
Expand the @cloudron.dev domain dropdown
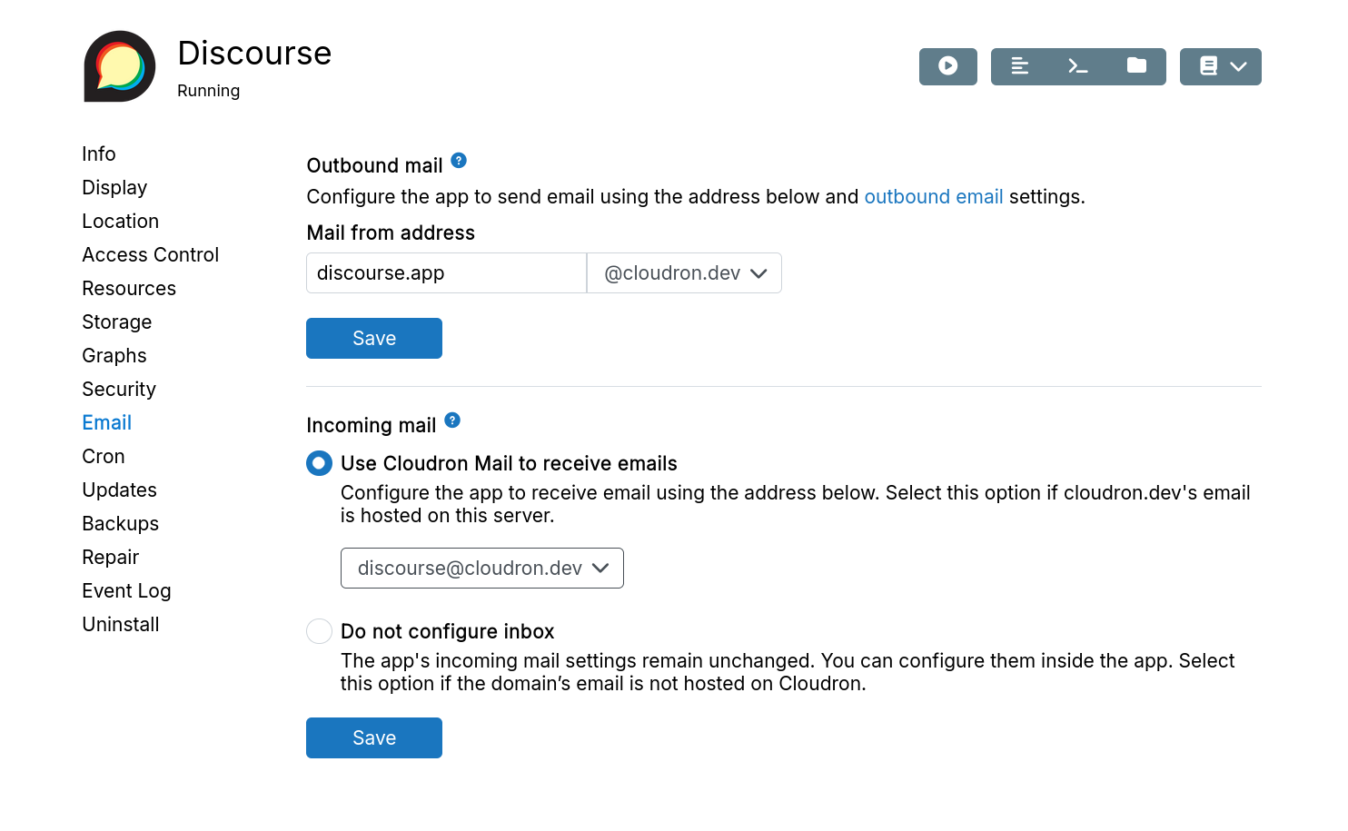point(684,273)
